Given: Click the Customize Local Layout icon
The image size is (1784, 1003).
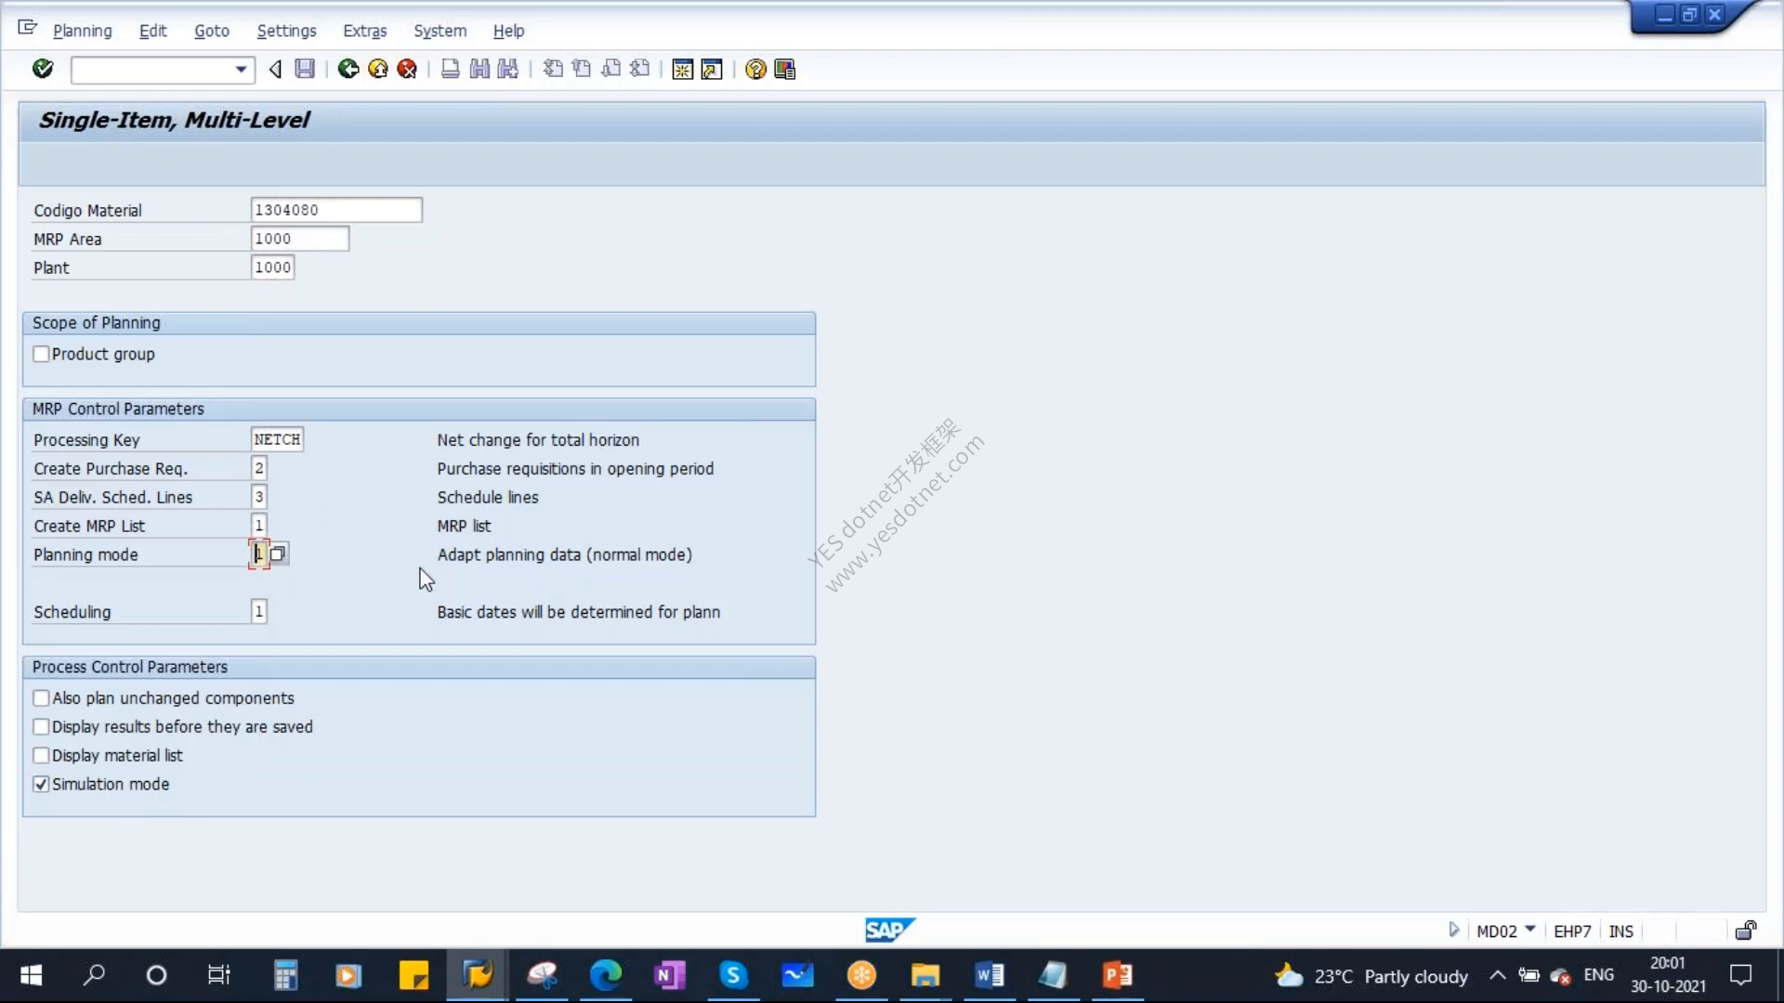Looking at the screenshot, I should (785, 69).
